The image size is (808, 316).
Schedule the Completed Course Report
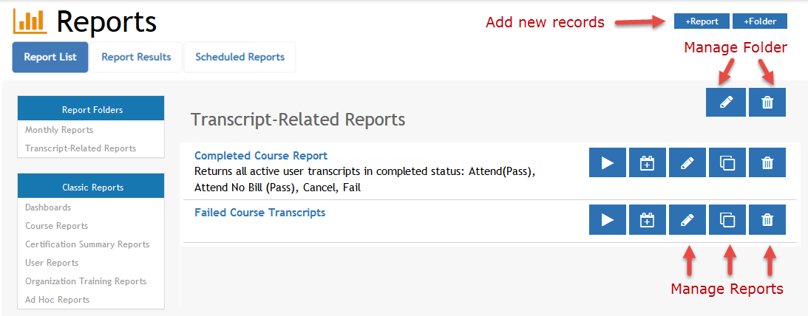(x=648, y=162)
